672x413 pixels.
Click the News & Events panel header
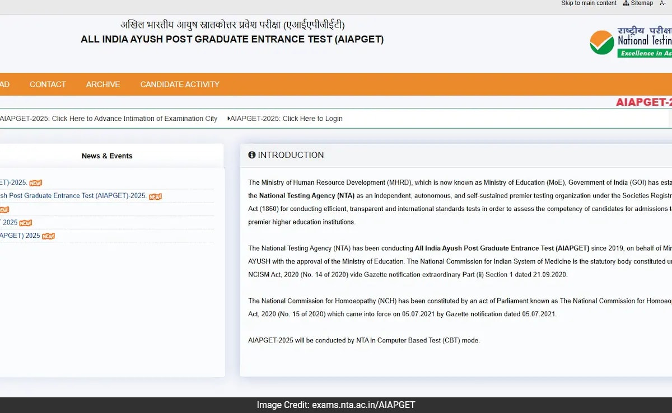coord(107,156)
